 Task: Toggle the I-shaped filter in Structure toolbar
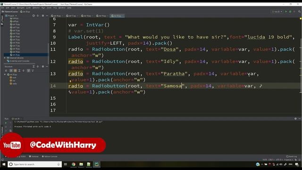(19, 71)
